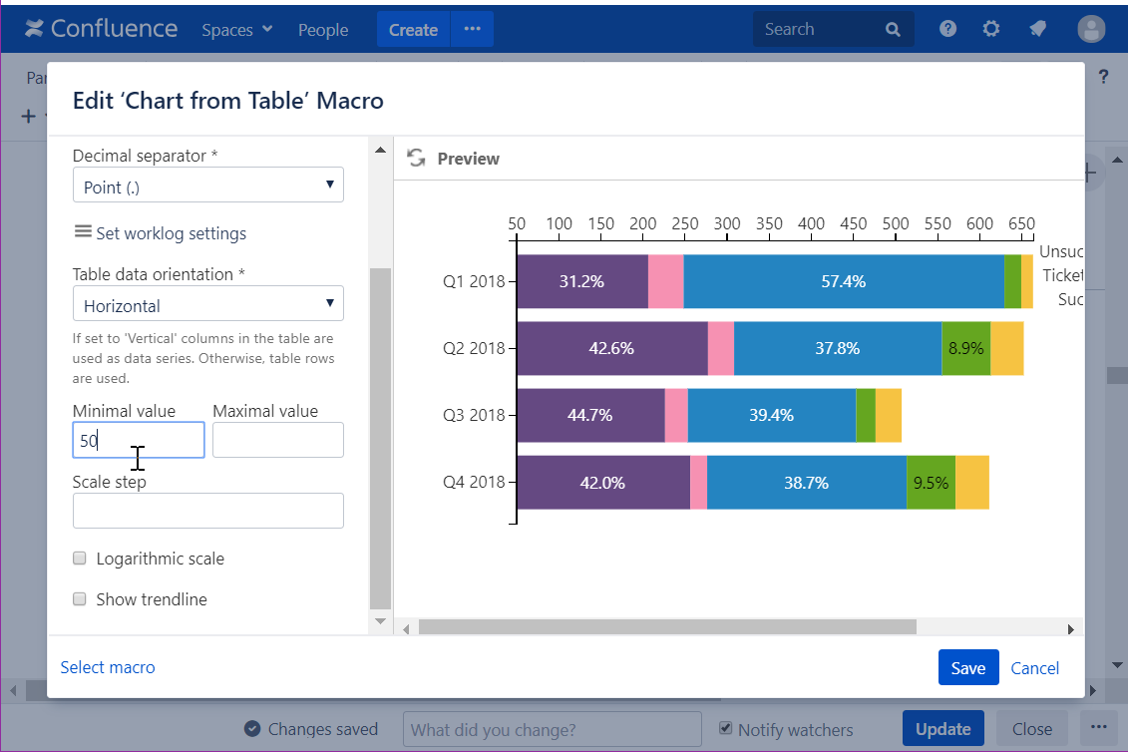
Task: Click the purple Q1 2018 bar segment
Action: (x=581, y=282)
